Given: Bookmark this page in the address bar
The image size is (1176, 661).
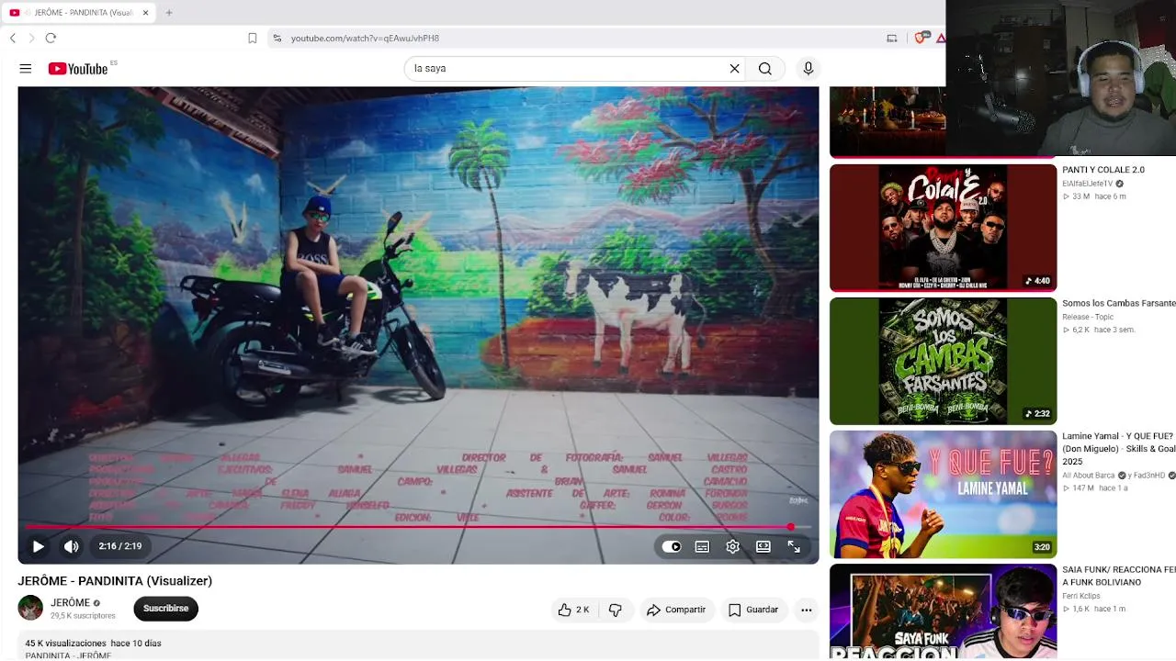Looking at the screenshot, I should [252, 38].
